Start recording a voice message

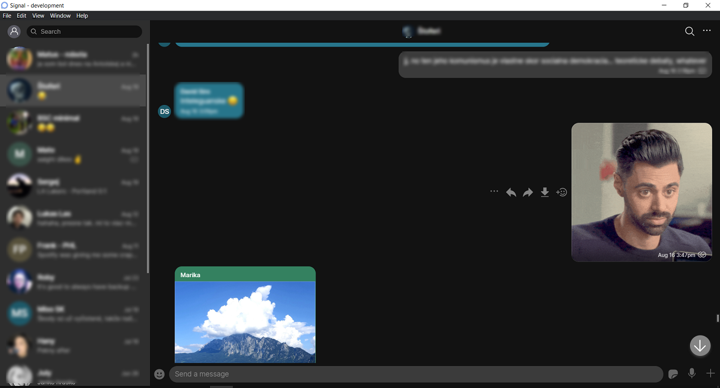tap(692, 374)
